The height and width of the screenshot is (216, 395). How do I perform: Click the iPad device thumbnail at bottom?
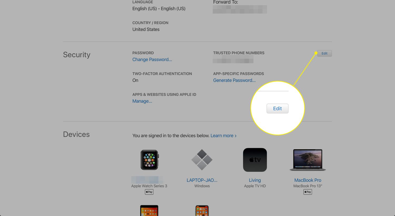(x=149, y=210)
